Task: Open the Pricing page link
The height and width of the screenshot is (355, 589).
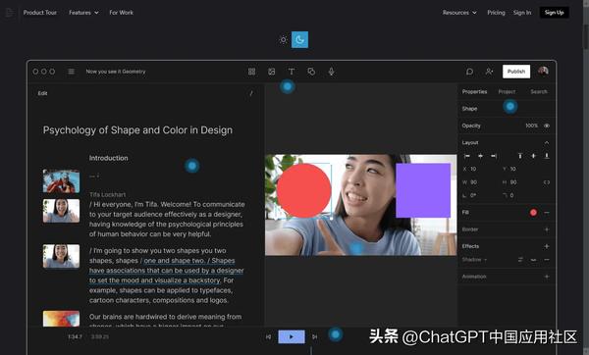Action: 496,13
